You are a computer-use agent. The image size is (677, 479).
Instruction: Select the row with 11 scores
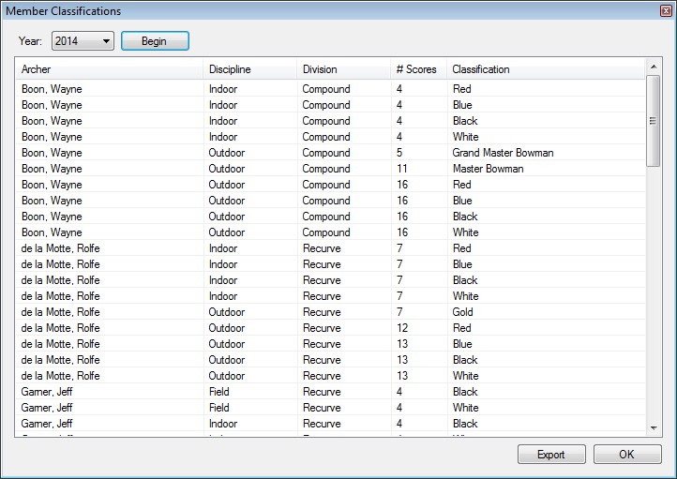[331, 169]
